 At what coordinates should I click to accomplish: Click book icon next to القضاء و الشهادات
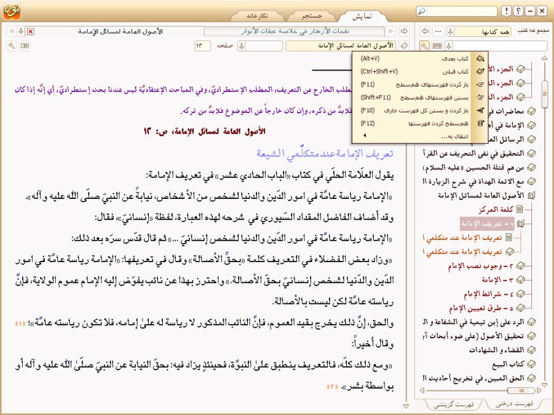pos(531,350)
